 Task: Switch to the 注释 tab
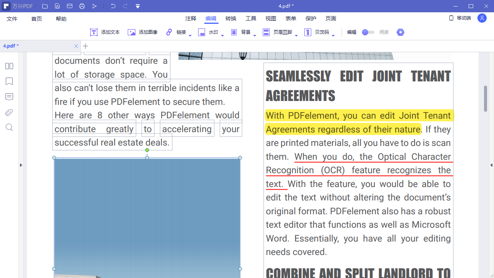click(190, 18)
